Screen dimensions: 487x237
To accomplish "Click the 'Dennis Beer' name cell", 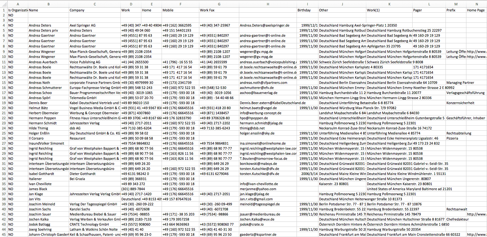I will coord(48,103).
